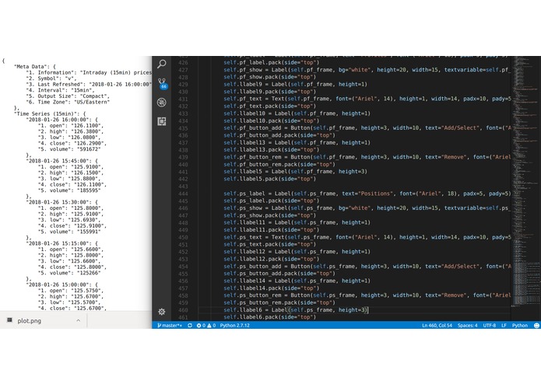Screen dimensions: 541x384
Task: Change indentation via Spaces: 4
Action: coord(468,326)
